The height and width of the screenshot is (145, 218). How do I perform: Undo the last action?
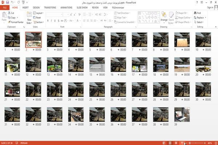point(12,3)
